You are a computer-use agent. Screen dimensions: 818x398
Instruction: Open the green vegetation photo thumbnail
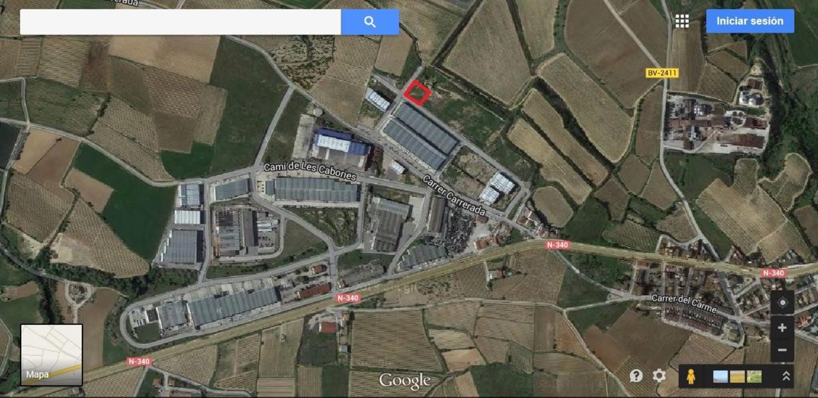click(753, 376)
